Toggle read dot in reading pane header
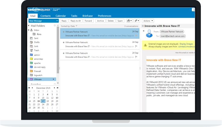Viewport: 222px width, 127px height. [143, 31]
